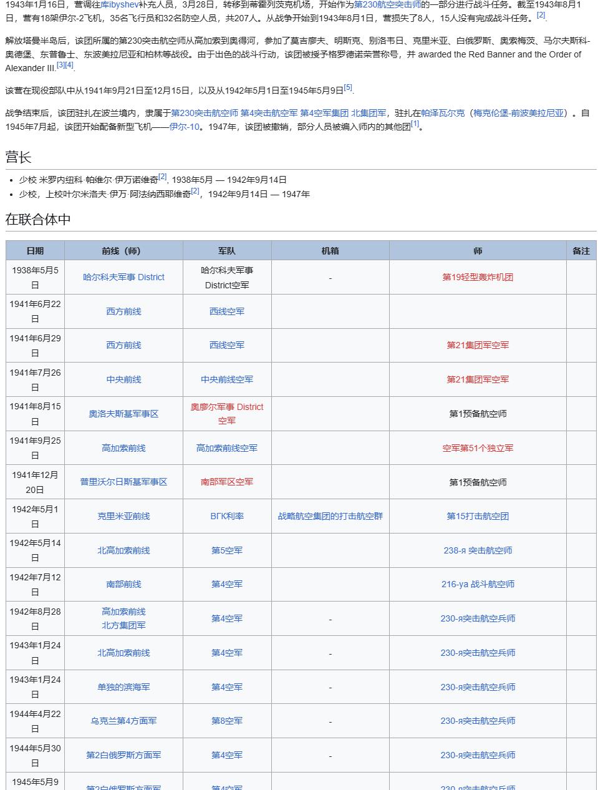Open the 第8空军 link
598x790 pixels.
pos(227,721)
